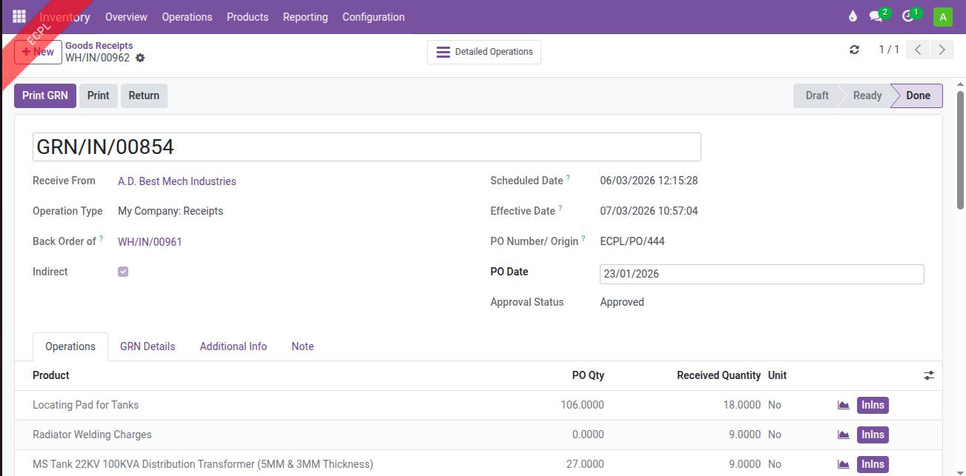Open forecast chart icon for Locating Pad

(843, 405)
